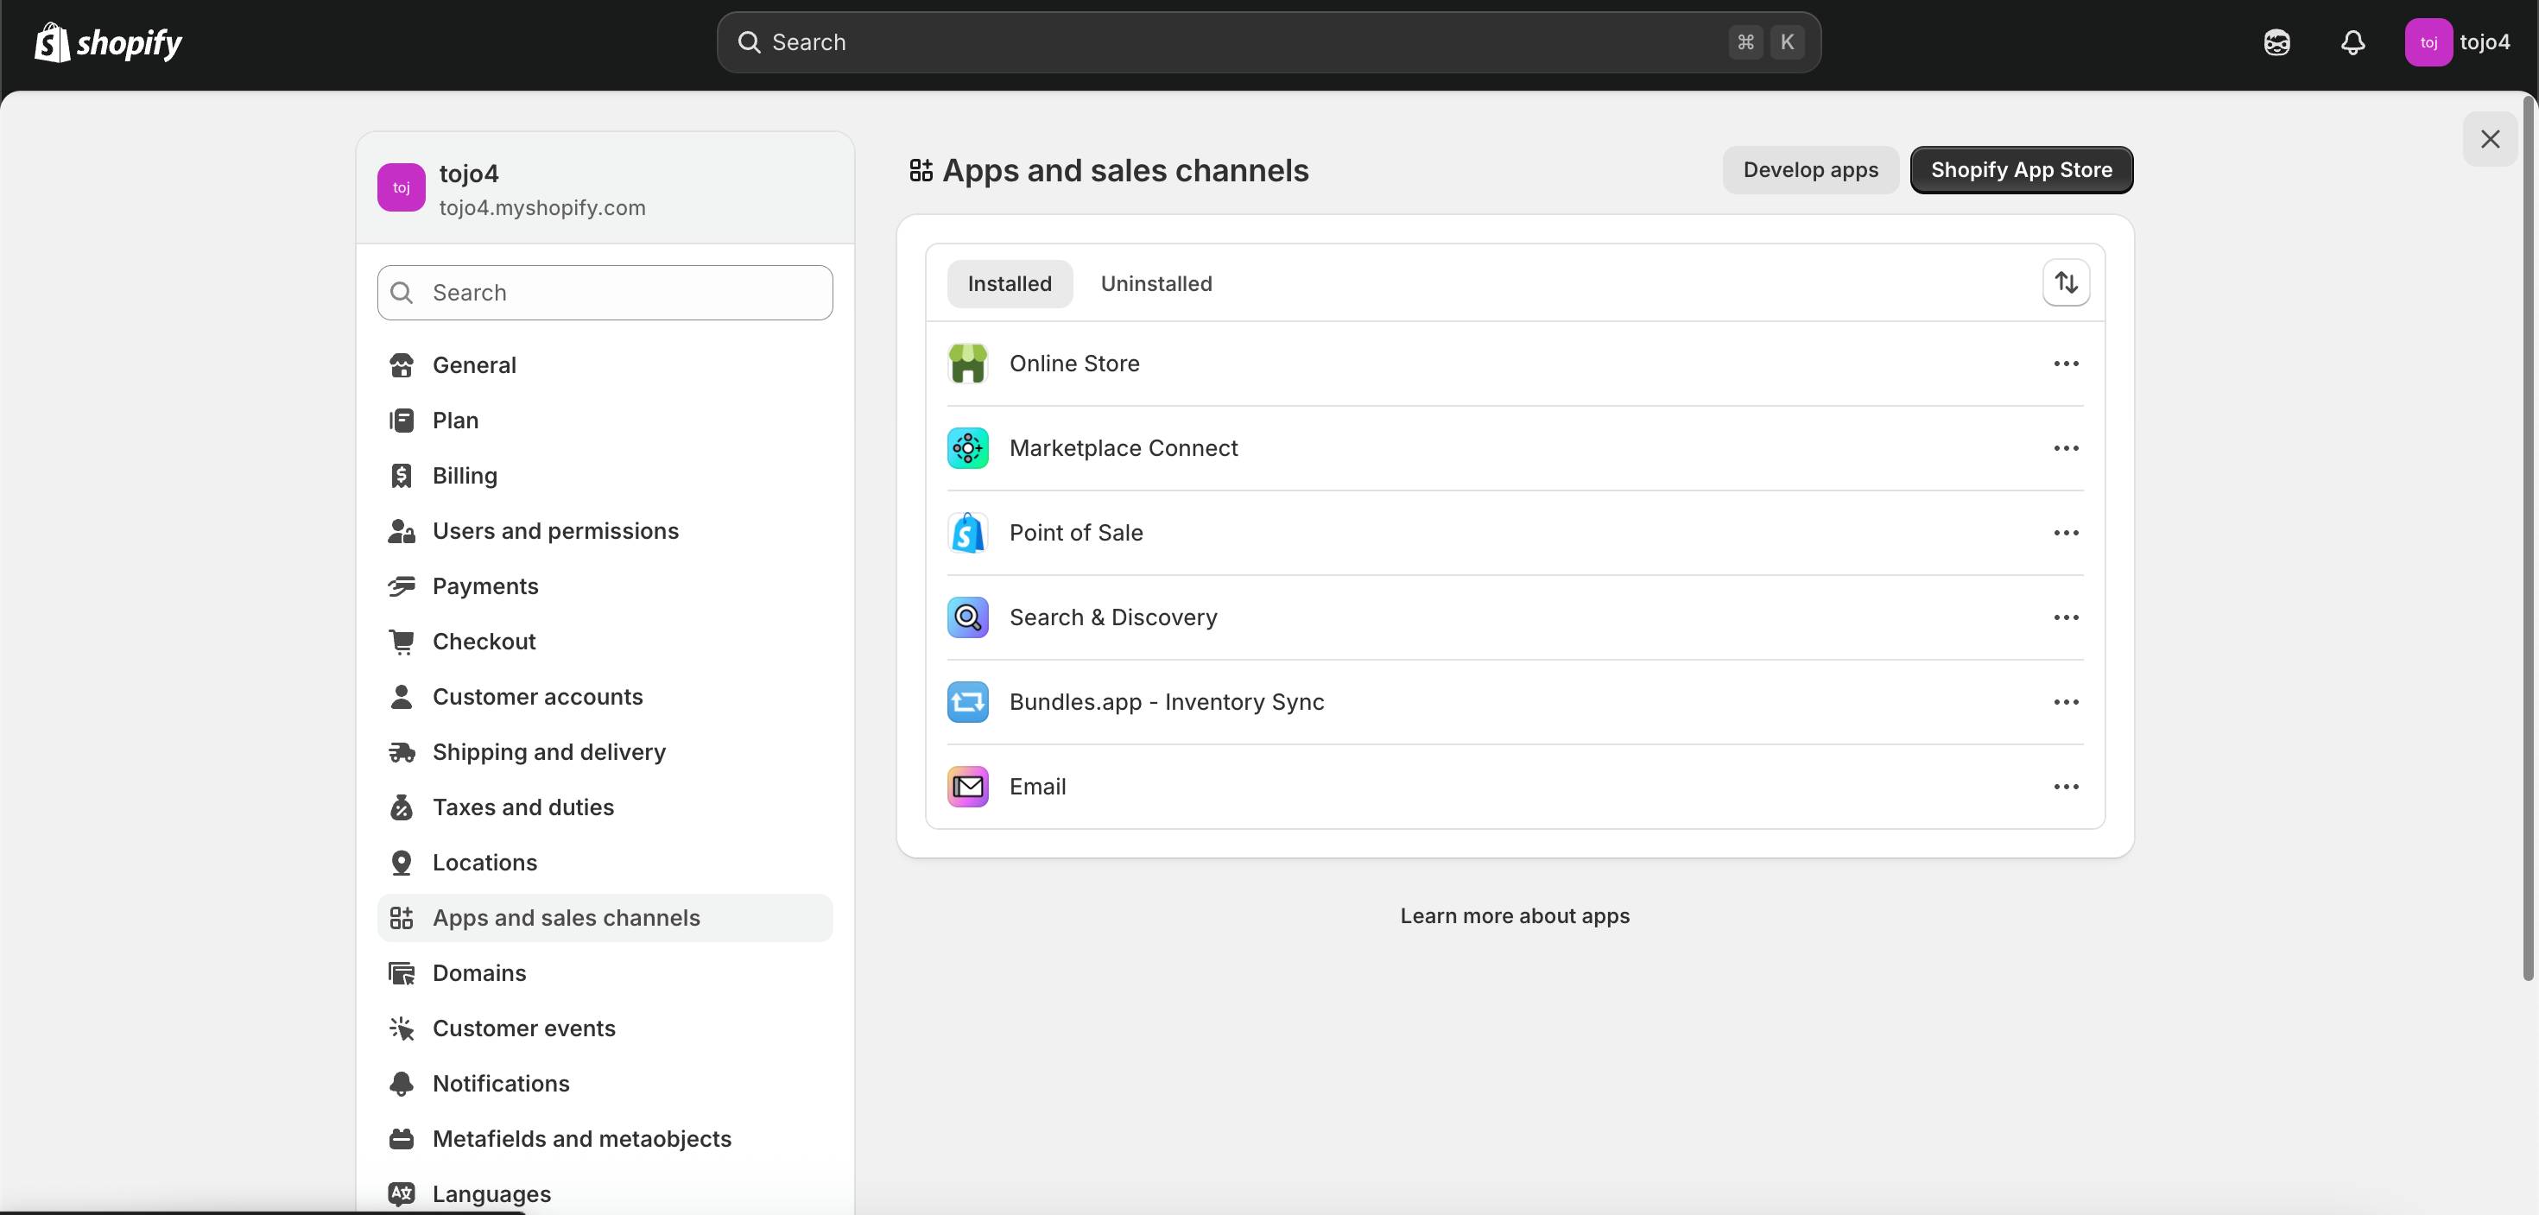Open the Email row more actions menu
This screenshot has width=2539, height=1215.
[x=2066, y=787]
